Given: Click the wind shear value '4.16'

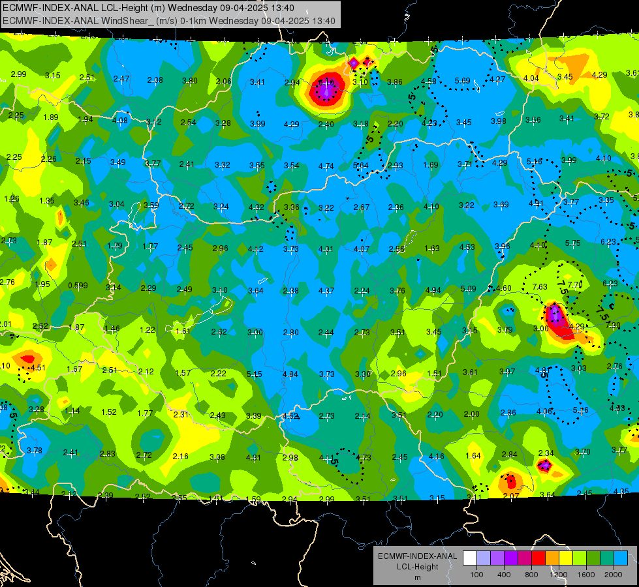Looking at the screenshot, I should (x=436, y=457).
